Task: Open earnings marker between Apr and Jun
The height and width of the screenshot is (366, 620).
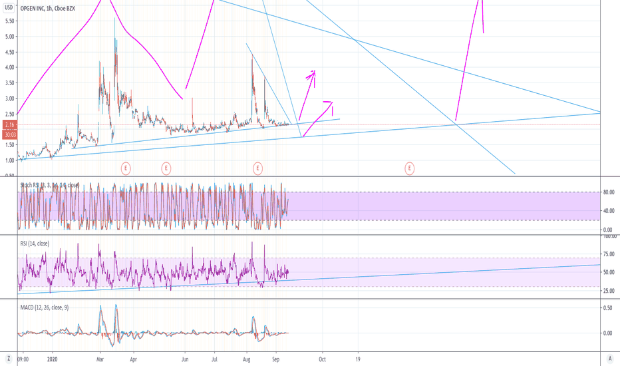Action: (x=166, y=168)
